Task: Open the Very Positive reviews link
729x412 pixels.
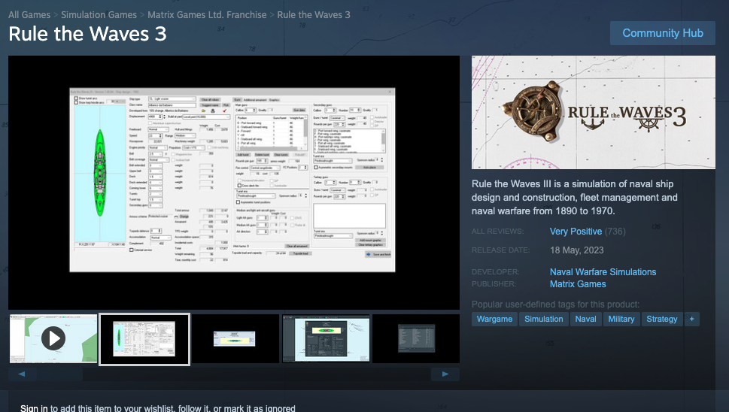Action: click(576, 232)
